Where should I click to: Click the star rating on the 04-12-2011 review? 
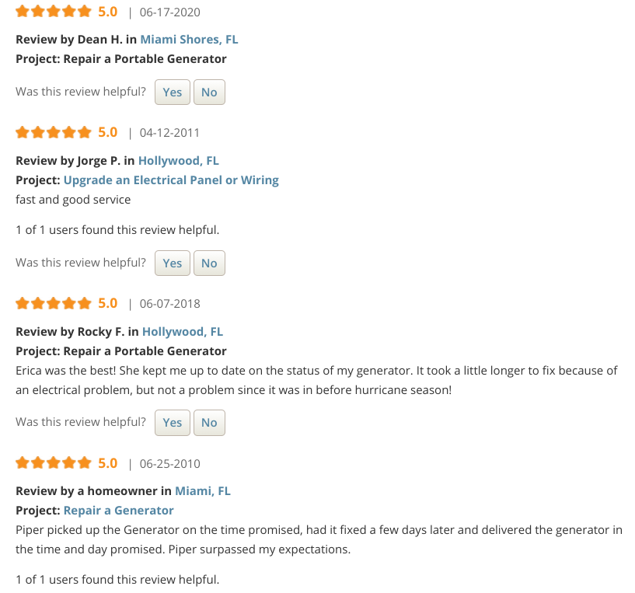(x=54, y=132)
